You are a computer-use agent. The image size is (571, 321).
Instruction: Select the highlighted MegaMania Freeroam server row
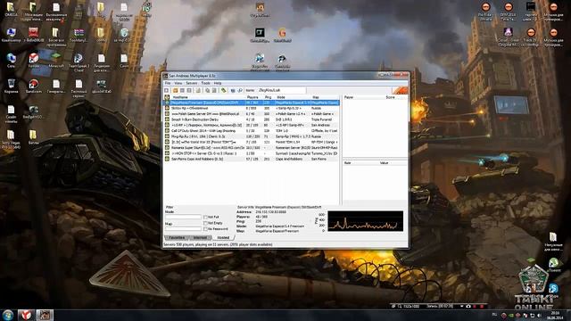coord(252,103)
